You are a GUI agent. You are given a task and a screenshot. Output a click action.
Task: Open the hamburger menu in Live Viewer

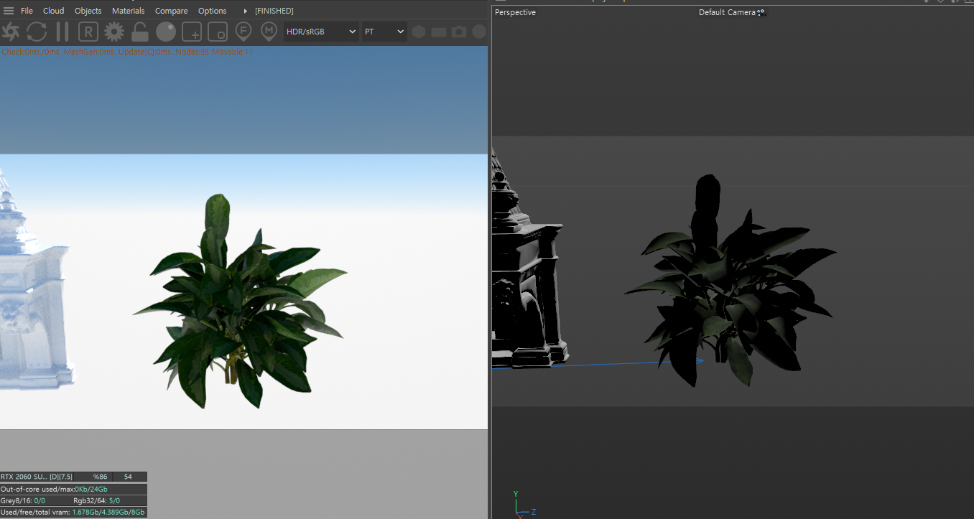tap(9, 11)
